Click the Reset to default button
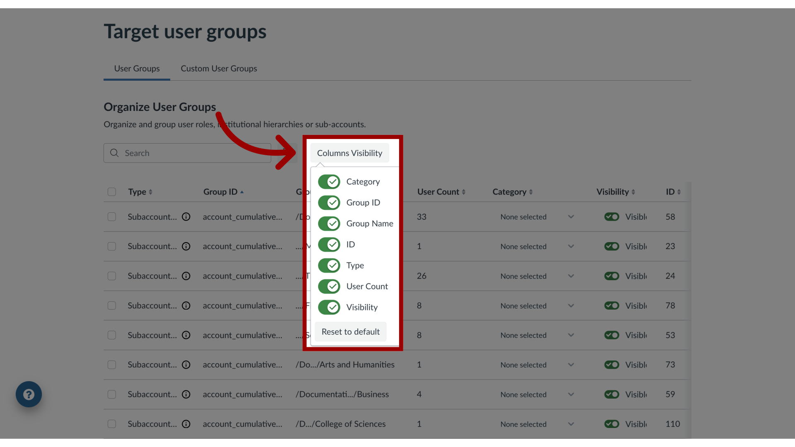 [x=351, y=331]
